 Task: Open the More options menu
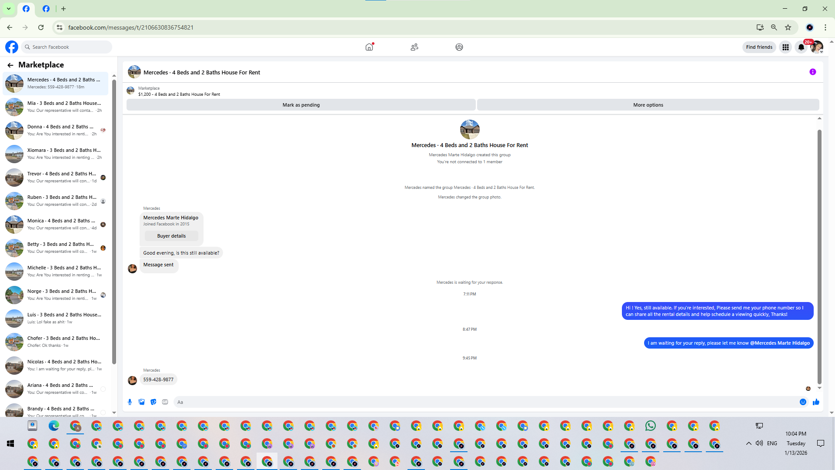coord(648,105)
